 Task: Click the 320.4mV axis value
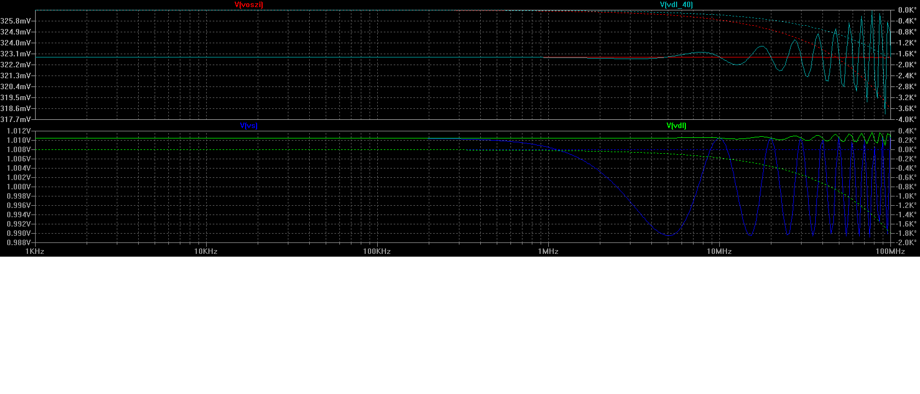pos(15,86)
